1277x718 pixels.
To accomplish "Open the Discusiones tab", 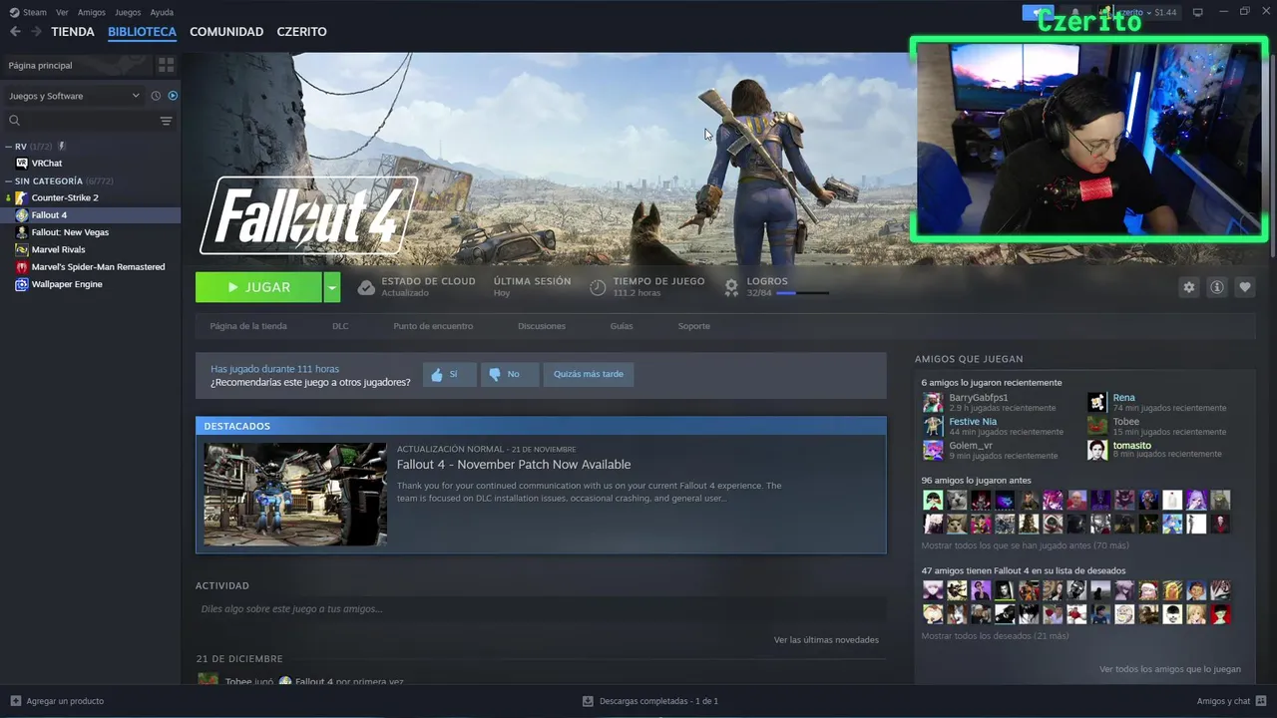I will point(542,326).
